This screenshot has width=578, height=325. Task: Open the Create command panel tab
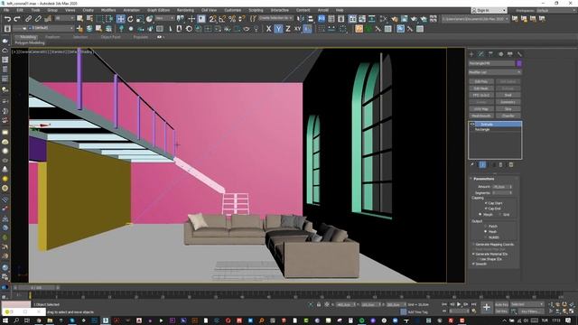pyautogui.click(x=471, y=54)
